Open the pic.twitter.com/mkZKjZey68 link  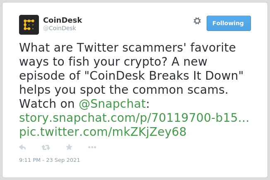tap(103, 132)
